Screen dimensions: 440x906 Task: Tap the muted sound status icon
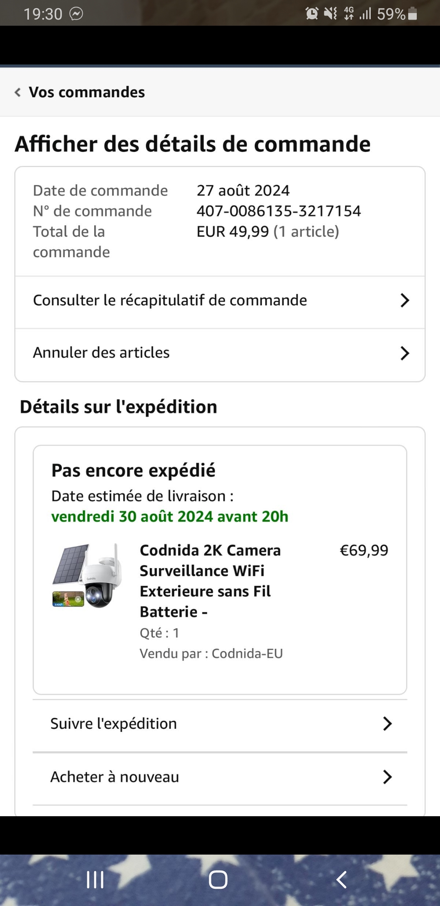pyautogui.click(x=330, y=14)
